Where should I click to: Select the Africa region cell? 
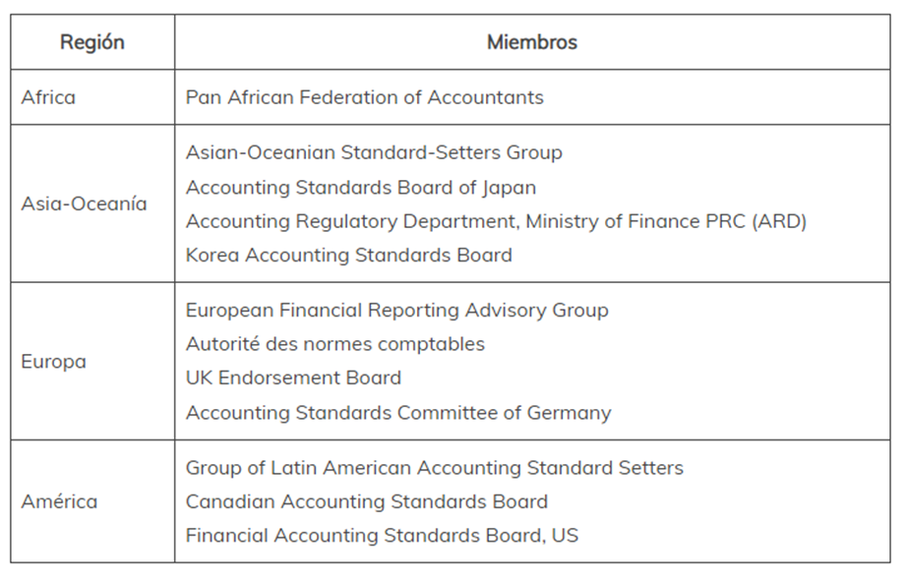[92, 97]
